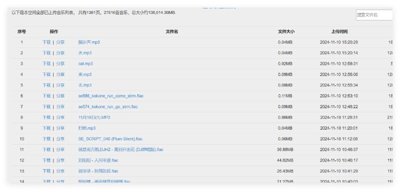Share 扫地.mp3 via 分享
Image resolution: width=400 pixels, height=190 pixels.
pyautogui.click(x=60, y=128)
